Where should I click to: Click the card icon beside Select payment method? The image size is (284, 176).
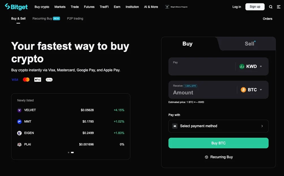[175, 126]
